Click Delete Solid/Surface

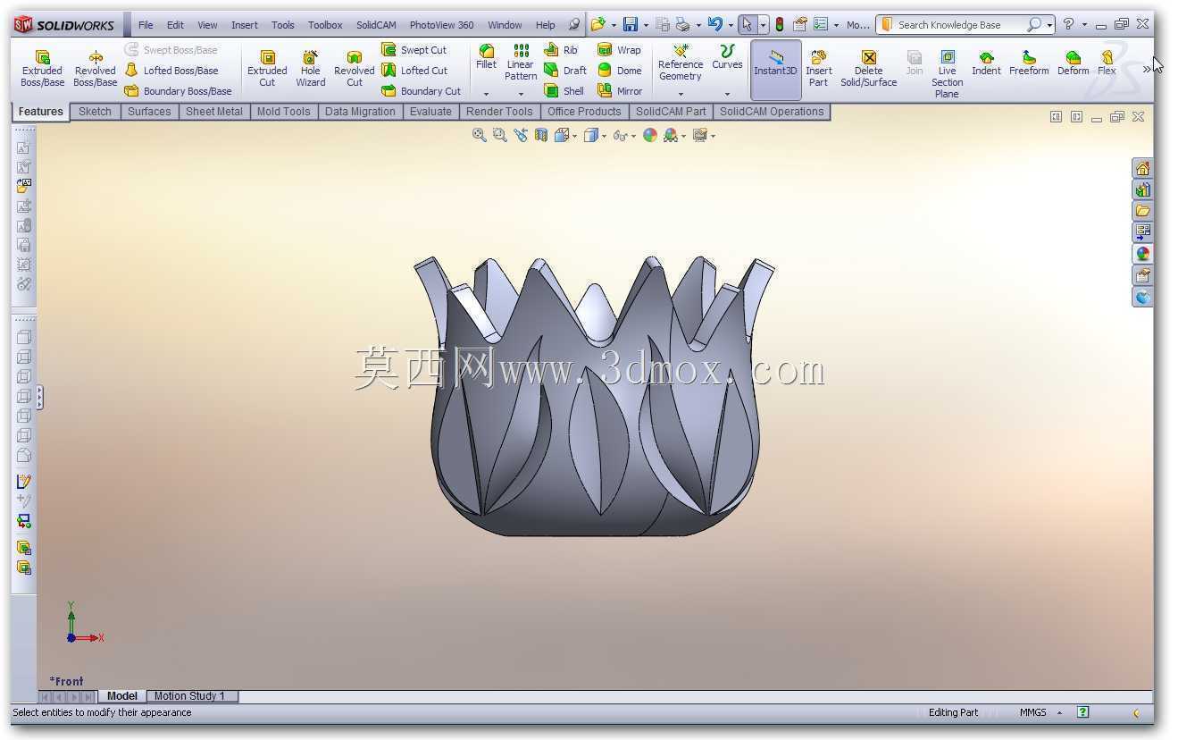(868, 68)
